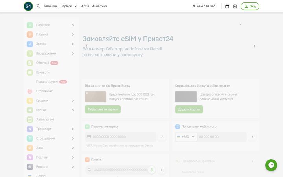Submit mobile top-up arrow button
Screen dimensions: 283x177
pyautogui.click(x=252, y=137)
